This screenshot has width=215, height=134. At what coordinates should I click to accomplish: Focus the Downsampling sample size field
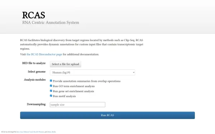click(x=77, y=105)
